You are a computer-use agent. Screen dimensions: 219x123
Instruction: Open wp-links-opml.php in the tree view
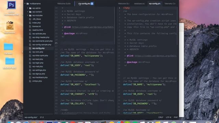coord(40,55)
